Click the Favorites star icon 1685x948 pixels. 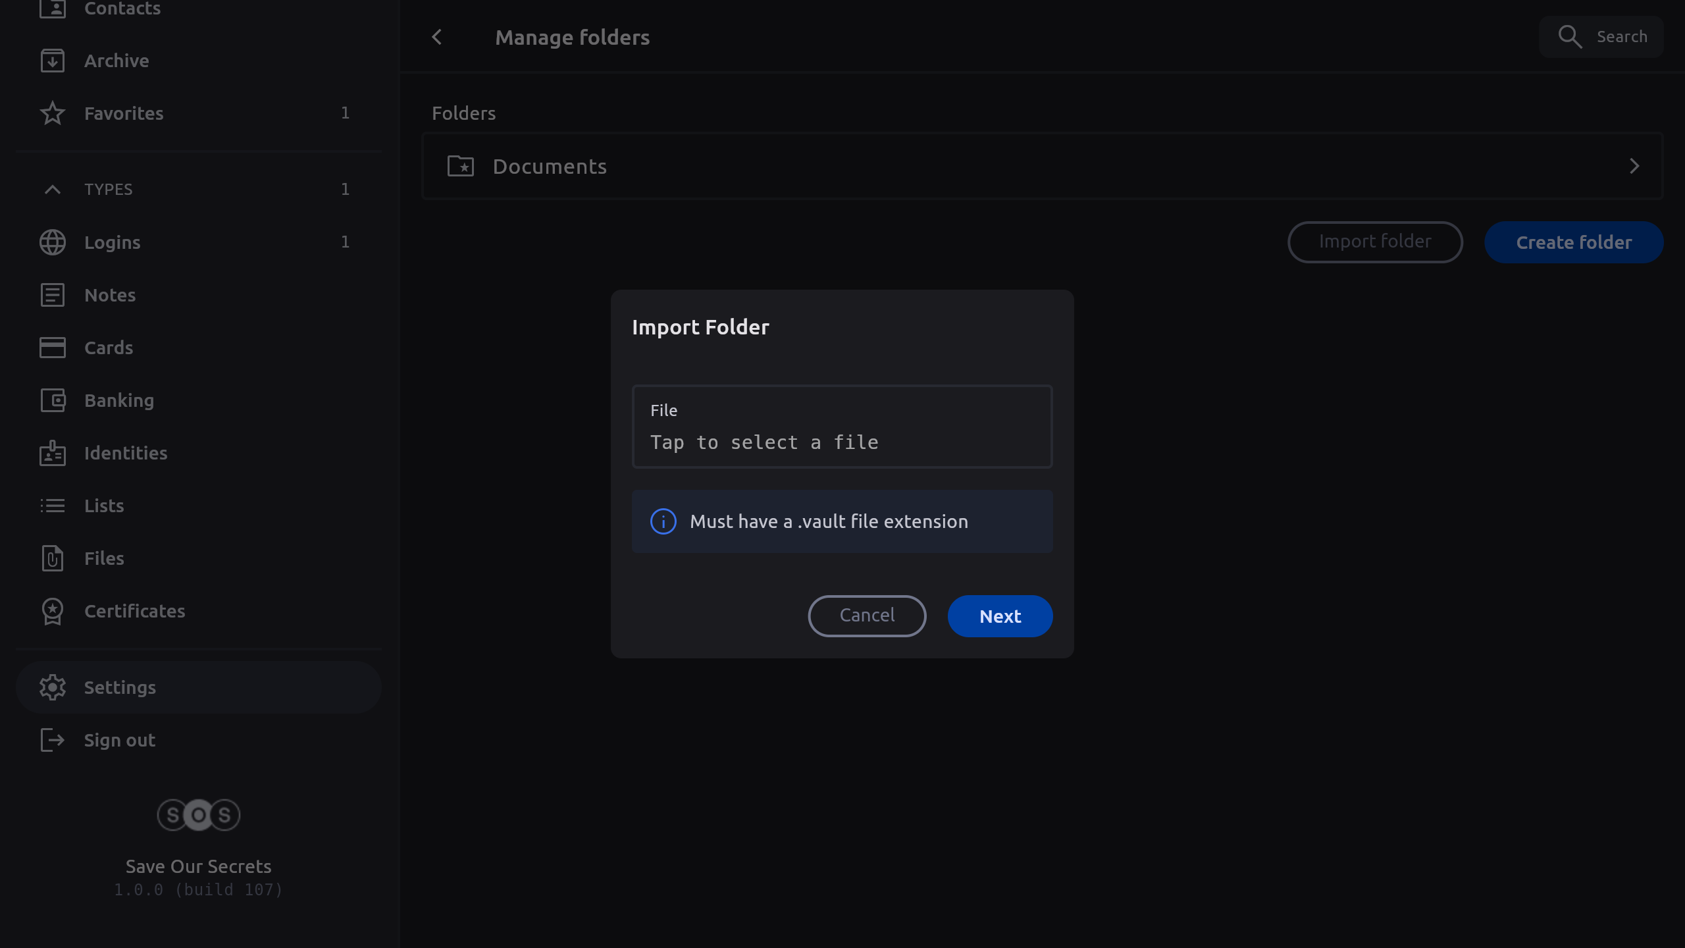tap(52, 113)
